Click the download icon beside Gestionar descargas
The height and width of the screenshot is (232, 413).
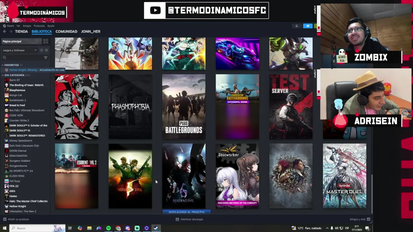coord(177,219)
